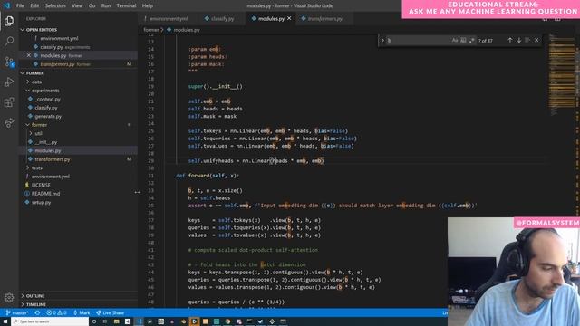Click the VS Code logo icon
This screenshot has height=326, width=580.
point(6,5)
